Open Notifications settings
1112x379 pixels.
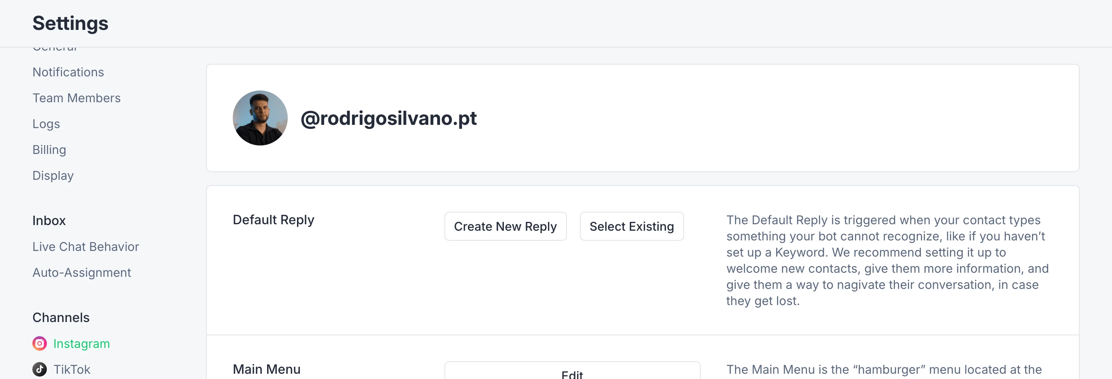point(68,72)
